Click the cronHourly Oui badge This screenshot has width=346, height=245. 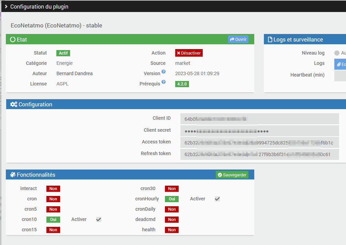[x=172, y=199]
